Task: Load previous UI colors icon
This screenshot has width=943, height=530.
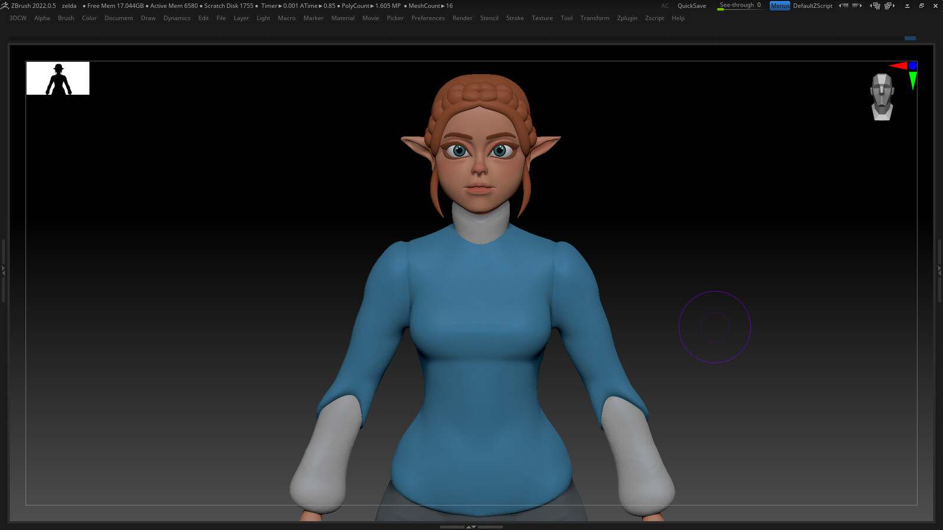Action: coord(843,6)
